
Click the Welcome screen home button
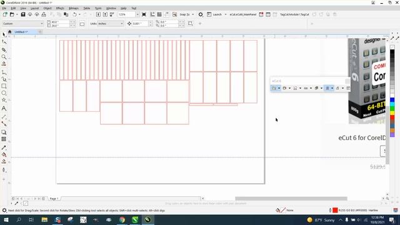coord(10,32)
